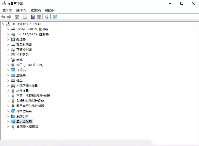
Task: Select the 音频输入和输出 item
Action: [x=27, y=127]
